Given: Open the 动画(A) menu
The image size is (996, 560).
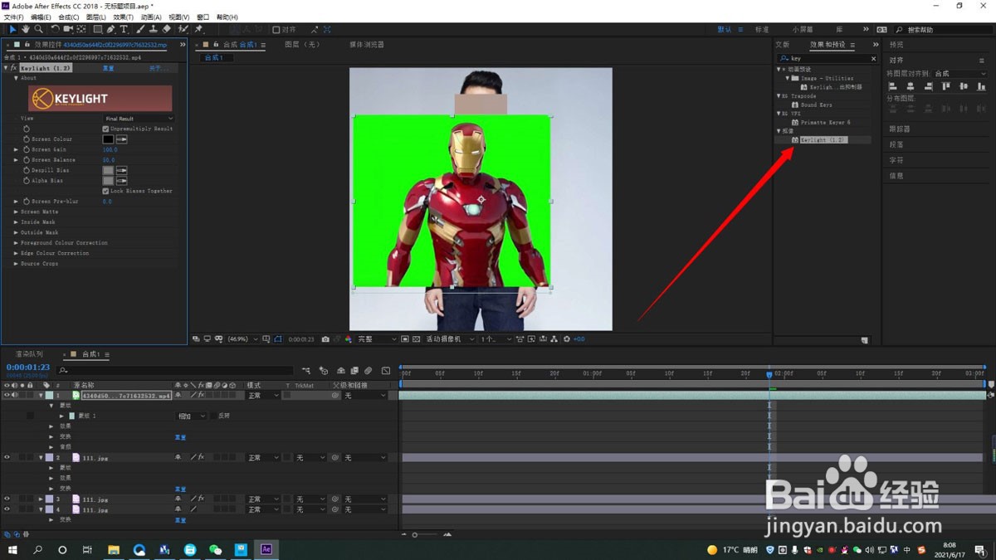Looking at the screenshot, I should pyautogui.click(x=151, y=17).
